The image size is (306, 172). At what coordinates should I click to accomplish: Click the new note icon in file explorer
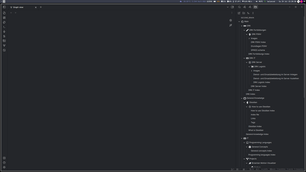coord(239,13)
